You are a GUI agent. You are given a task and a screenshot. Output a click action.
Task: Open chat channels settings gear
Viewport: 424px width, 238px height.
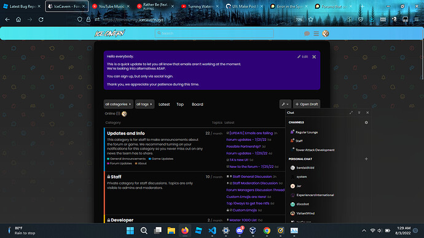point(366,122)
